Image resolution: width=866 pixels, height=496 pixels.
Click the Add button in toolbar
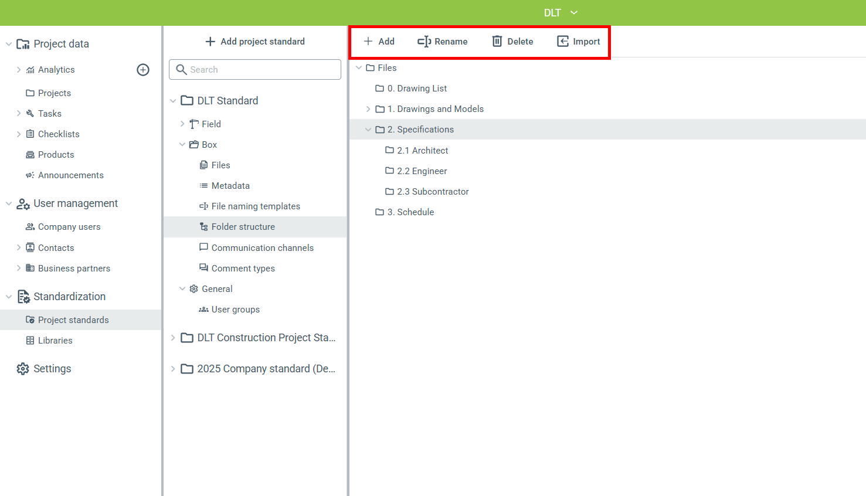point(379,42)
